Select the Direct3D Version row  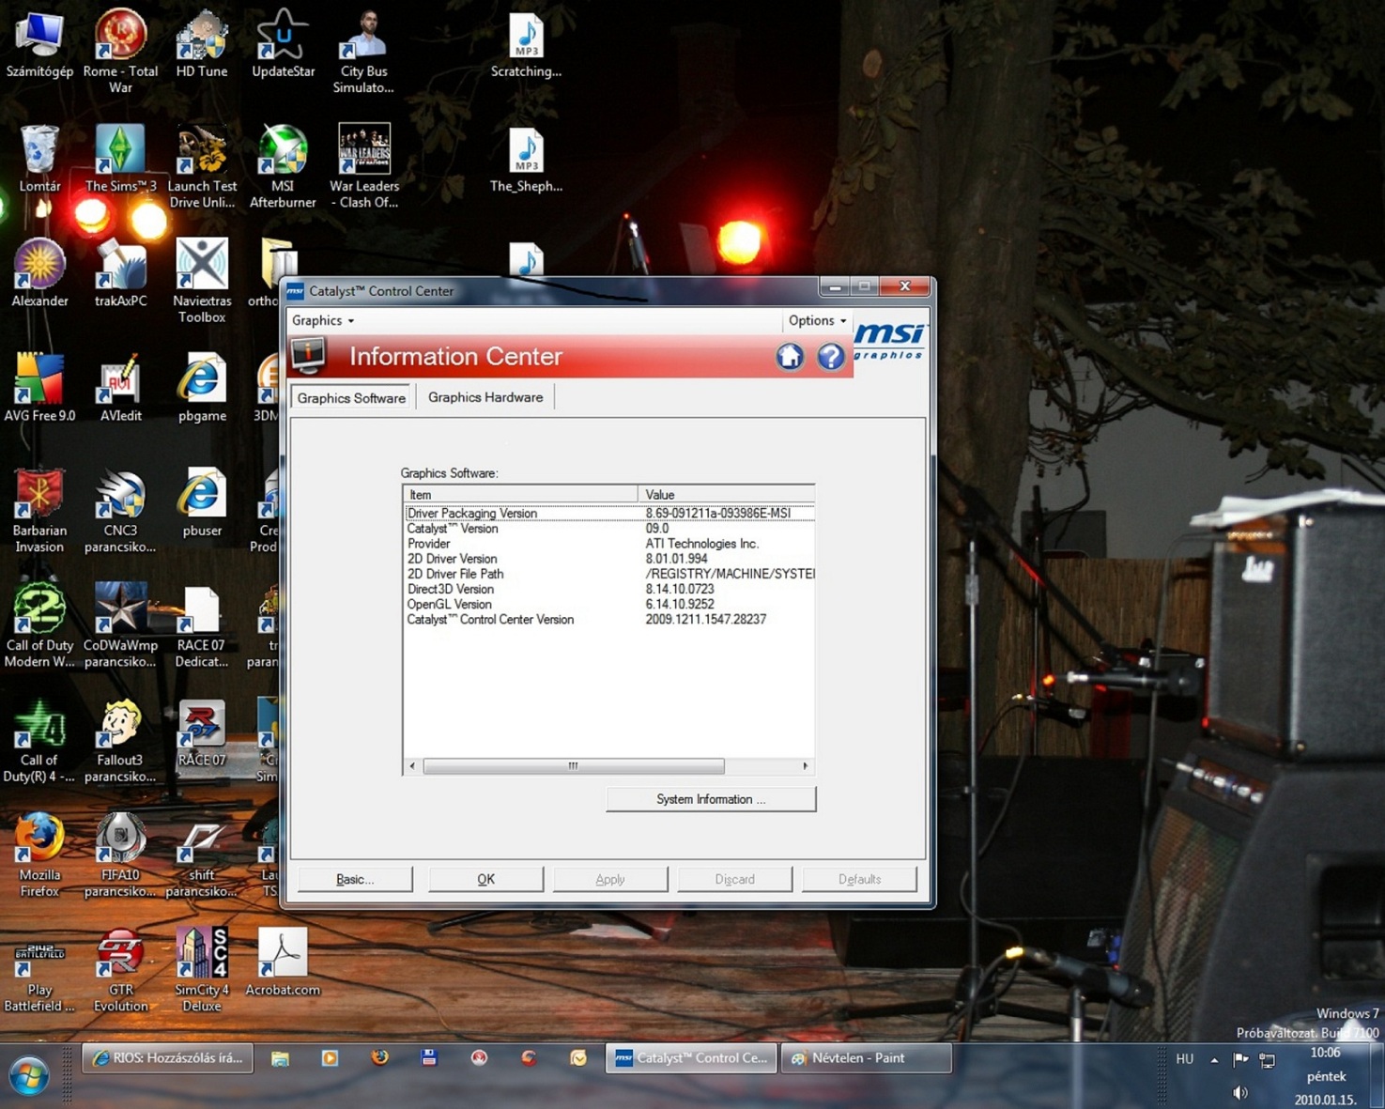click(608, 590)
